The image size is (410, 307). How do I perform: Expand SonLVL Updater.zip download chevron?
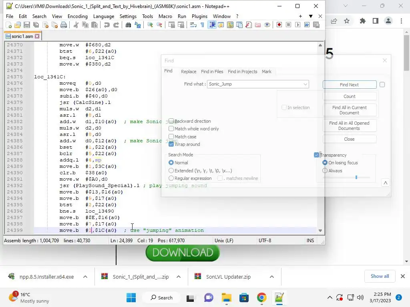point(272,277)
